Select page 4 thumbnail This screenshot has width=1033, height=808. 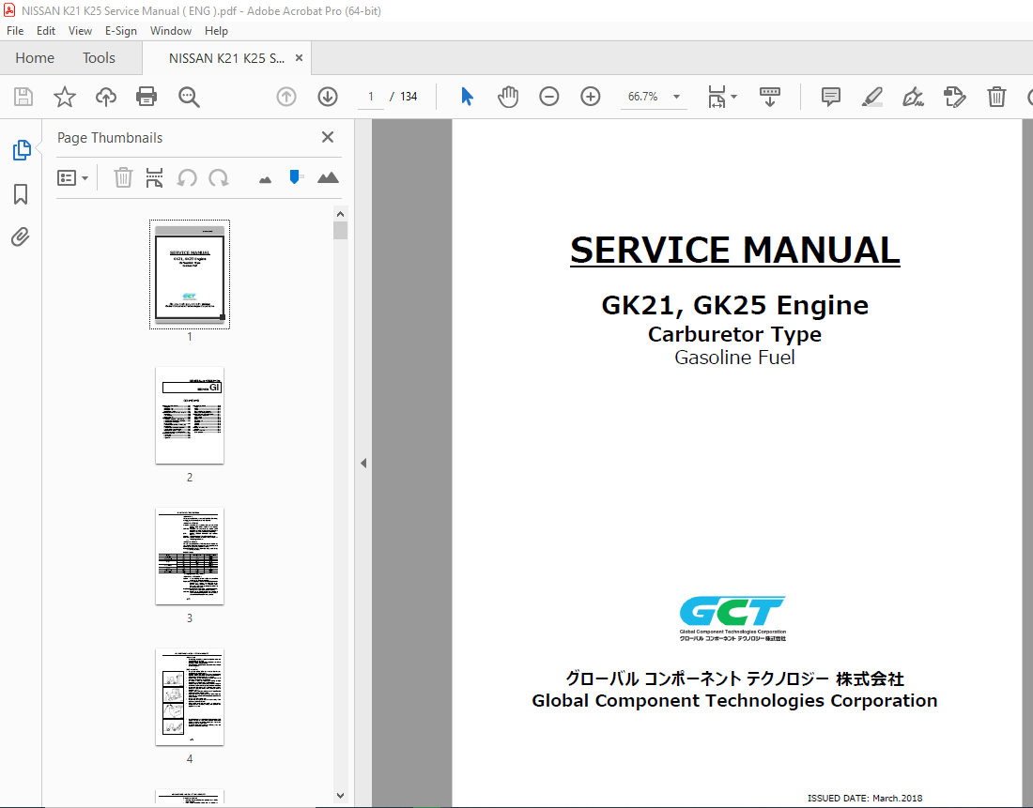click(190, 697)
